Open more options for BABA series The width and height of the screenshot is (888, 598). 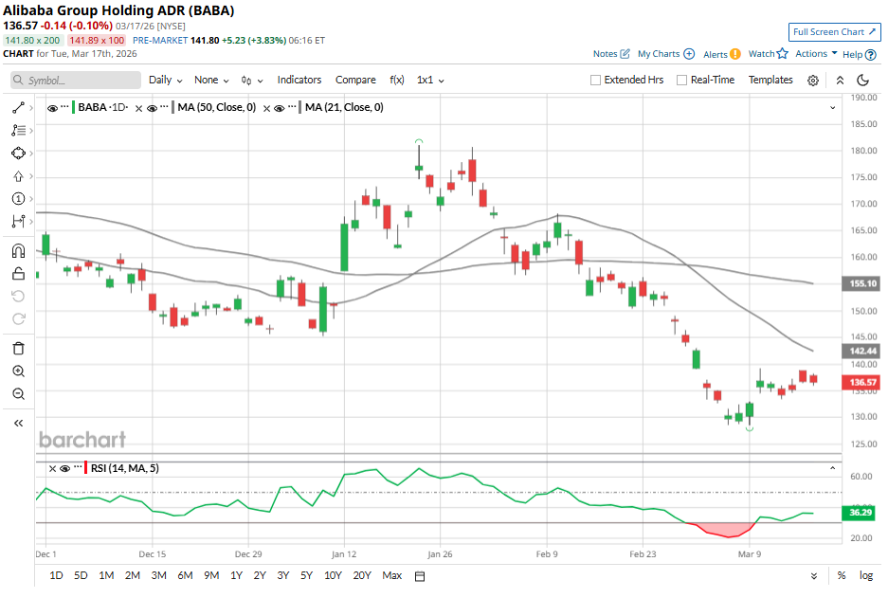[x=64, y=106]
